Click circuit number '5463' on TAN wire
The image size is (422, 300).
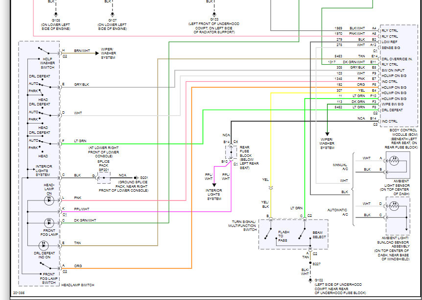click(338, 56)
